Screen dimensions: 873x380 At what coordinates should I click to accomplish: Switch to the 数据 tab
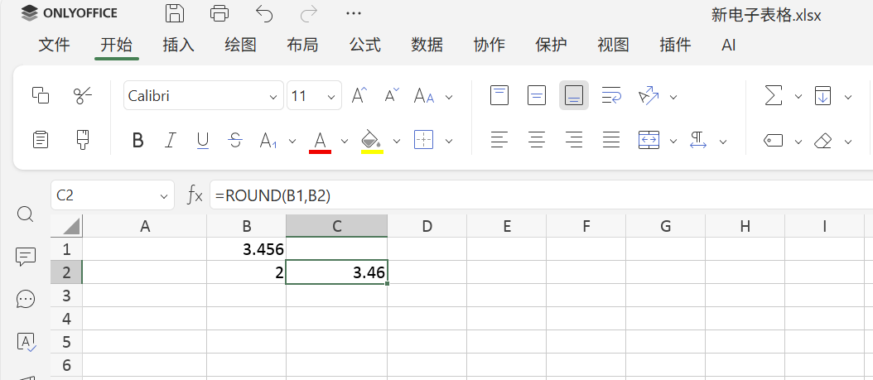427,45
